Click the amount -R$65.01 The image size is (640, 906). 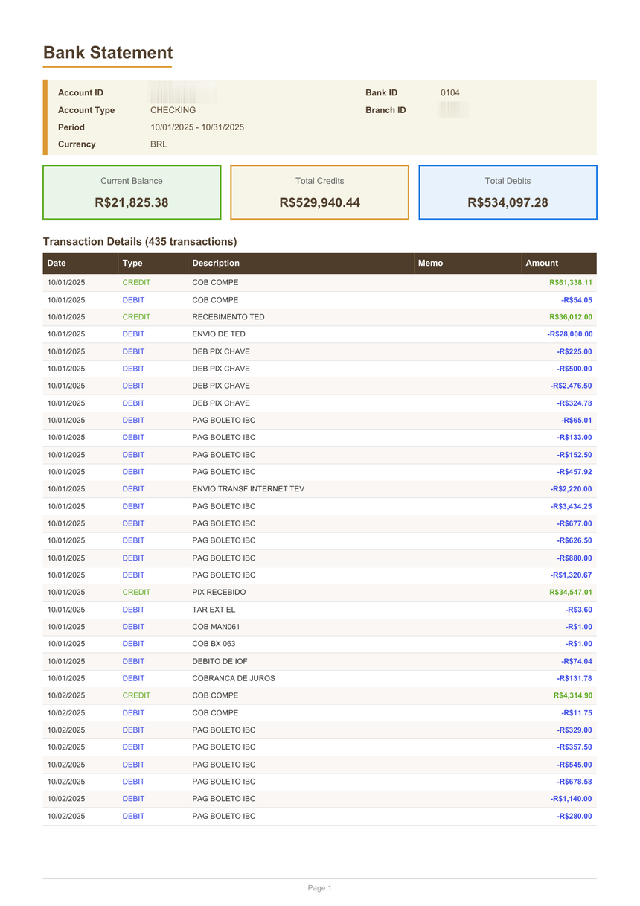pyautogui.click(x=577, y=421)
